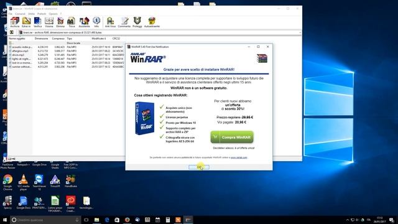Select the parent folder '..' row

[x=67, y=43]
